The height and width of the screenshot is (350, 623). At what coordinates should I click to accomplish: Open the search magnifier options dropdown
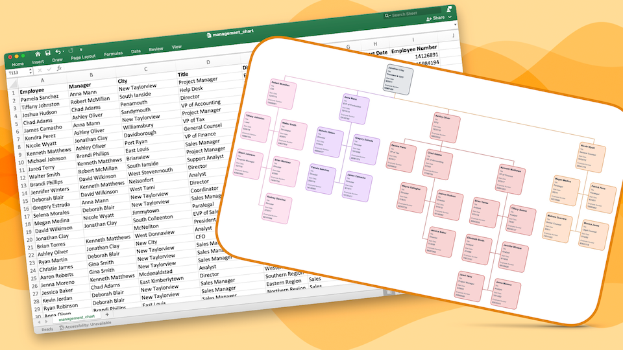tap(387, 16)
